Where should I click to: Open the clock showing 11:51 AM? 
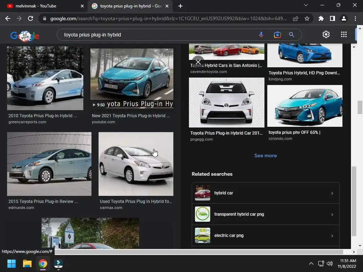pyautogui.click(x=347, y=263)
